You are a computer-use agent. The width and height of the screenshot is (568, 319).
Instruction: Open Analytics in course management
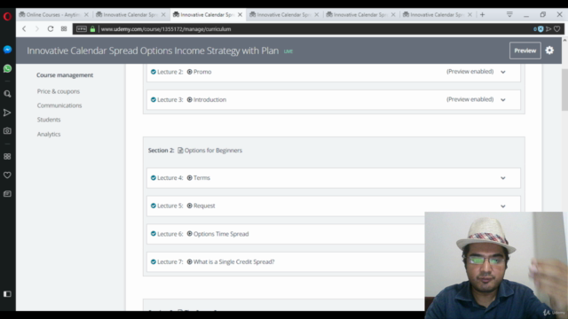(x=49, y=134)
